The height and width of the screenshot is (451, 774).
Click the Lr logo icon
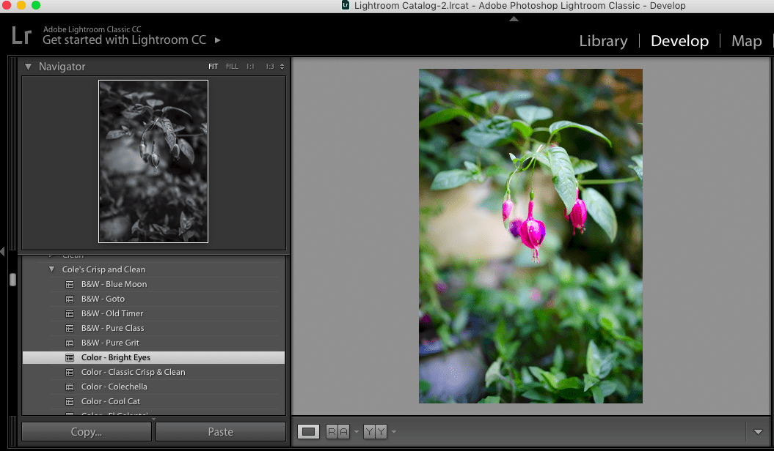(x=22, y=36)
